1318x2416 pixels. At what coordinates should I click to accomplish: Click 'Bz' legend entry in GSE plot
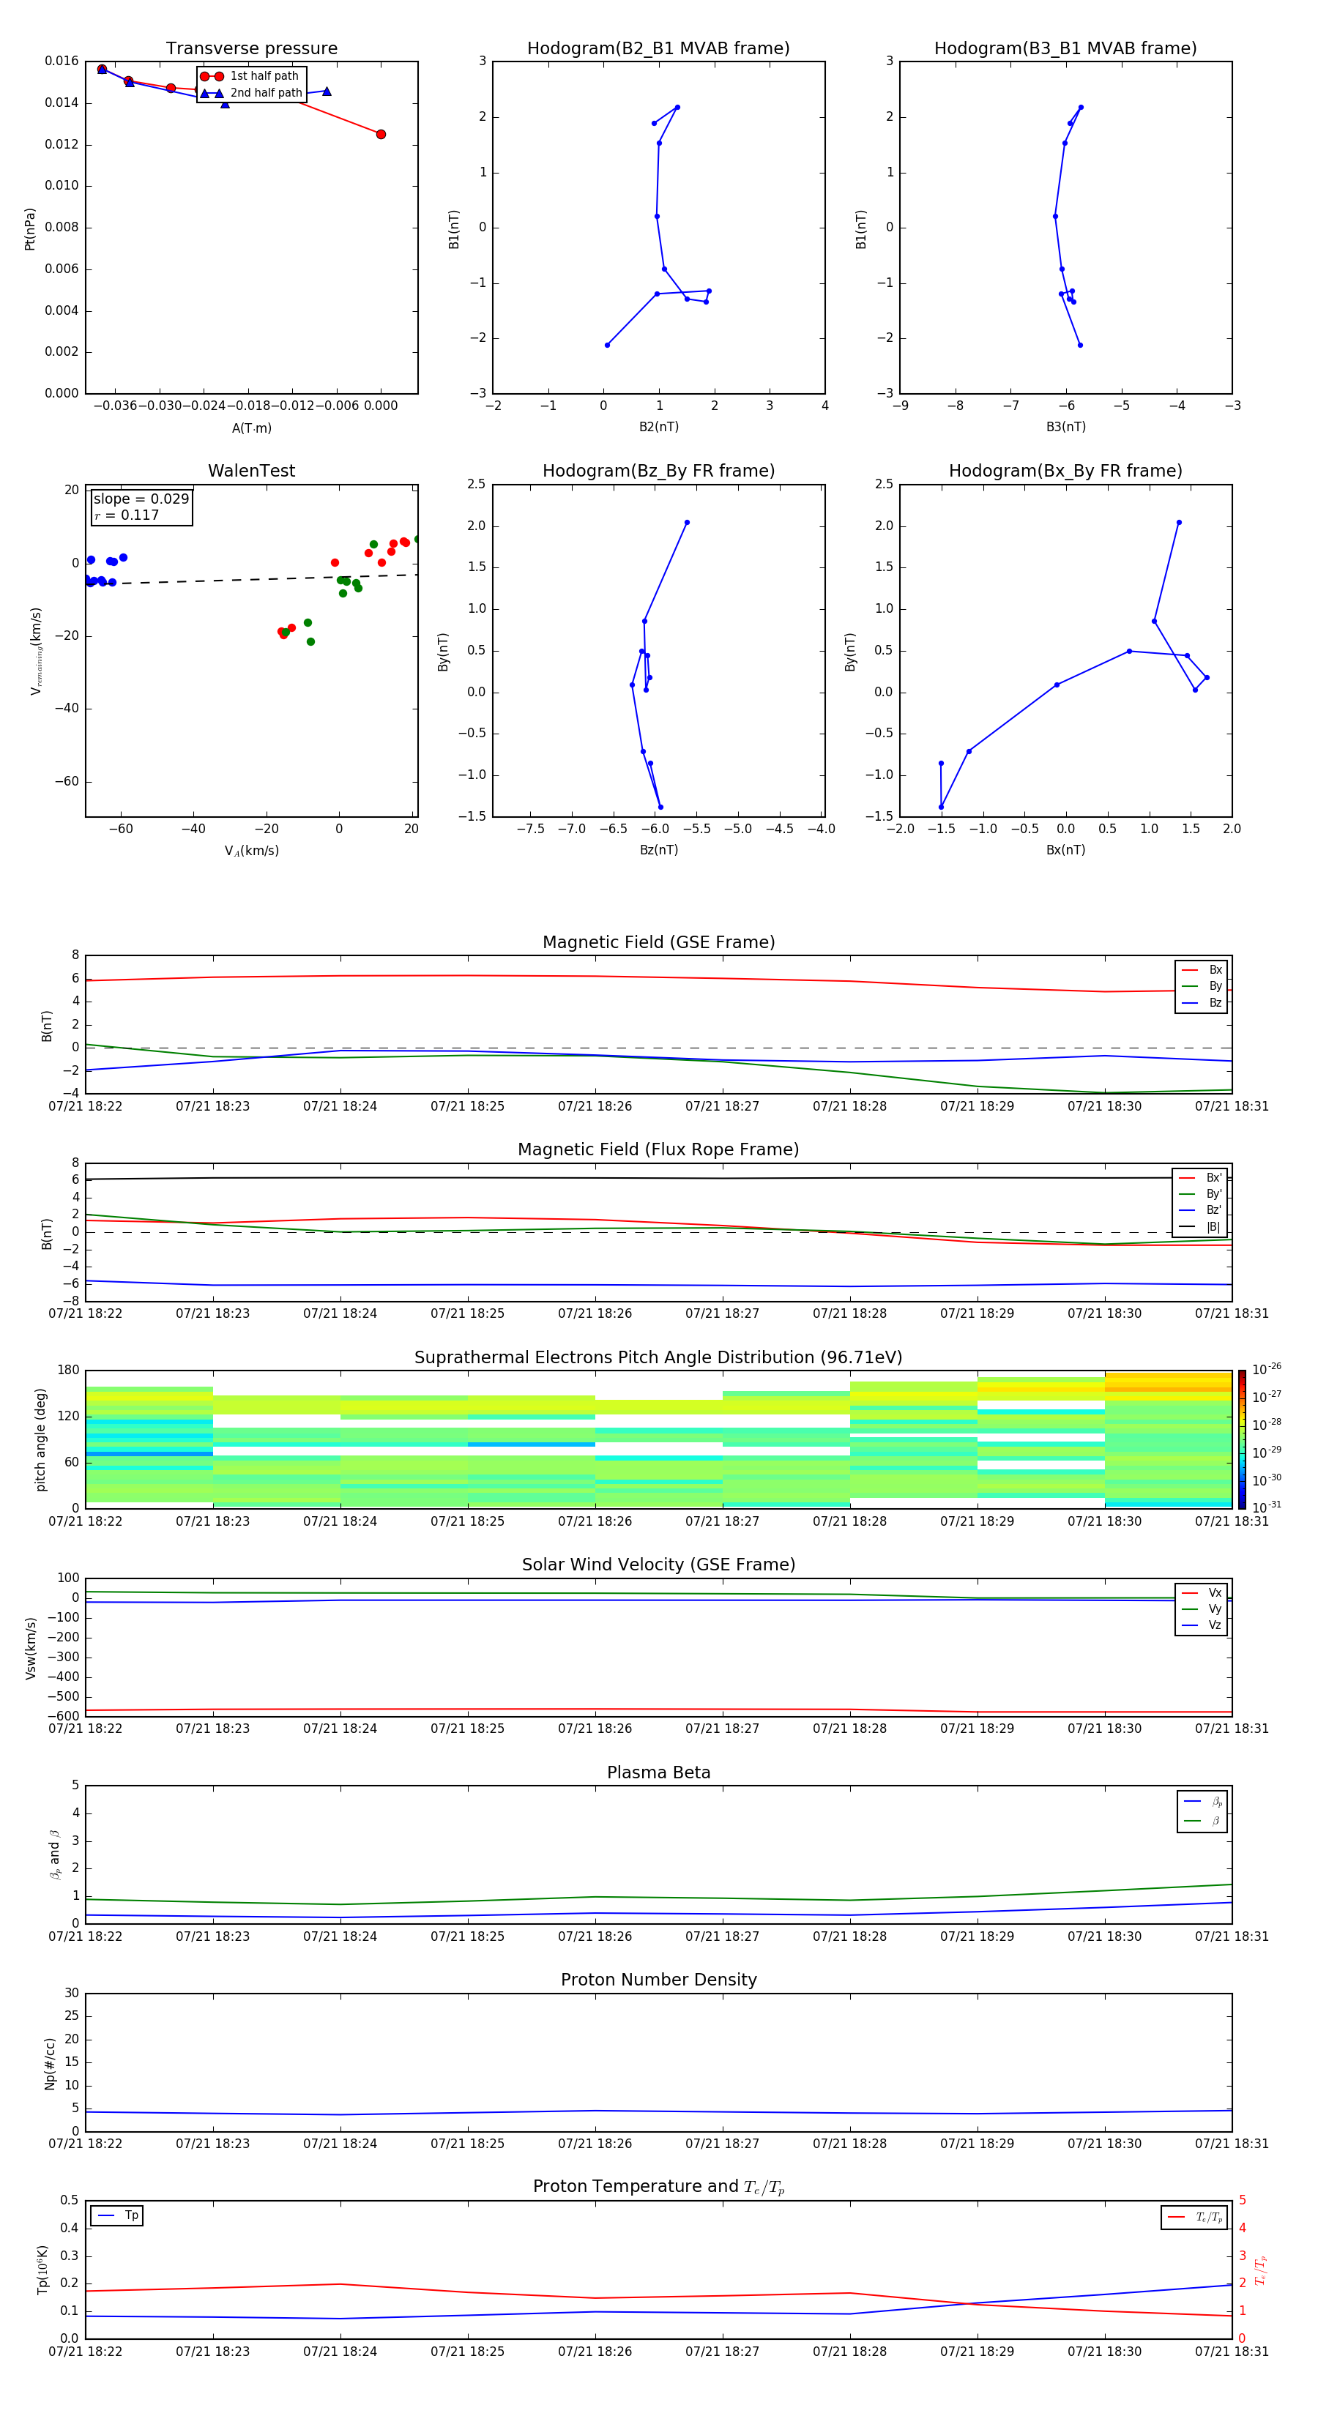click(1202, 1004)
